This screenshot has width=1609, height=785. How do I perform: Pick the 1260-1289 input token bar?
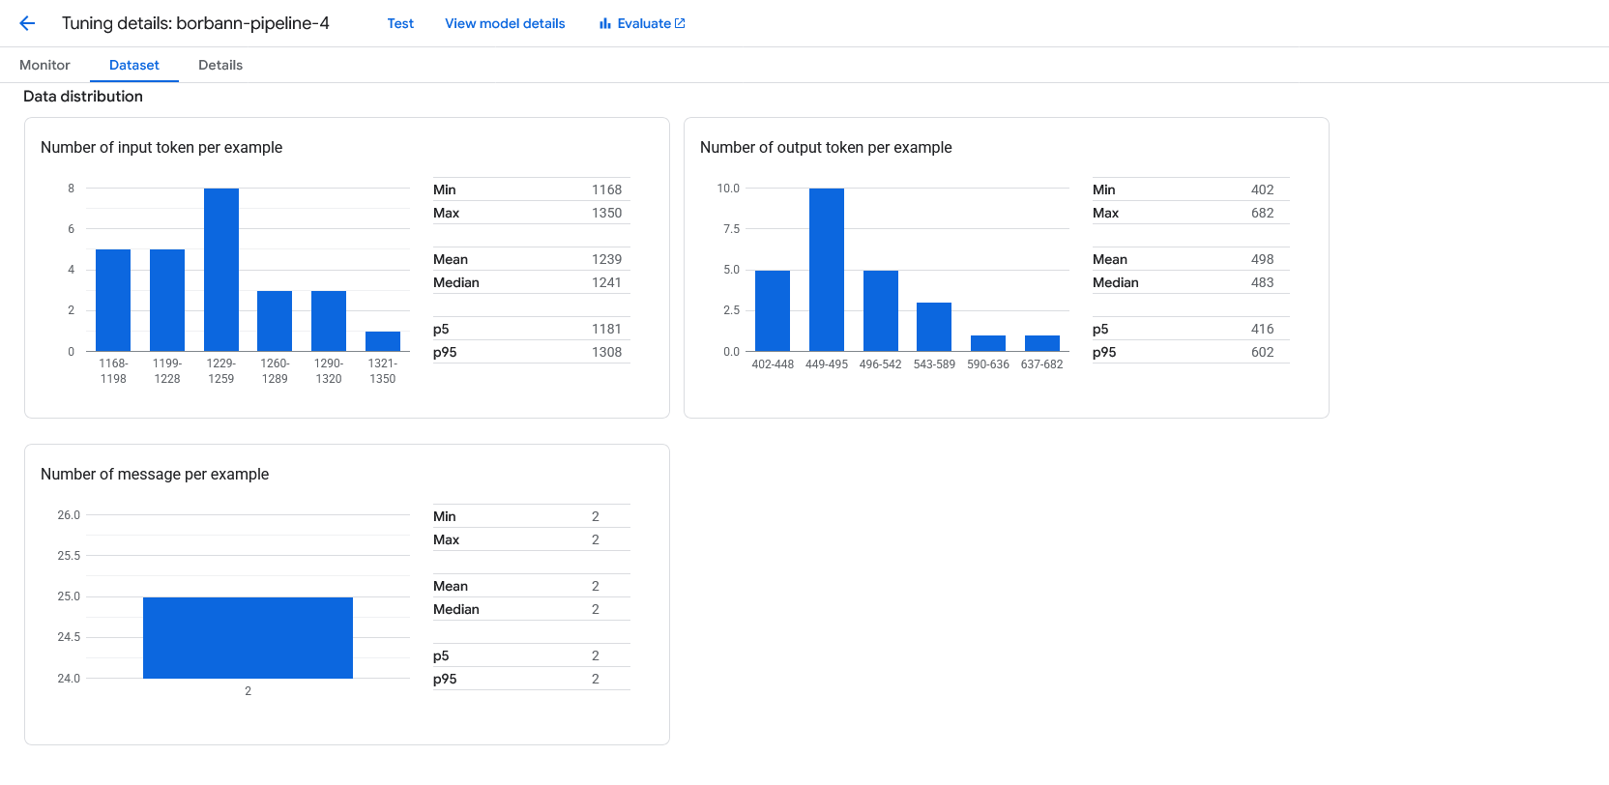pyautogui.click(x=275, y=321)
